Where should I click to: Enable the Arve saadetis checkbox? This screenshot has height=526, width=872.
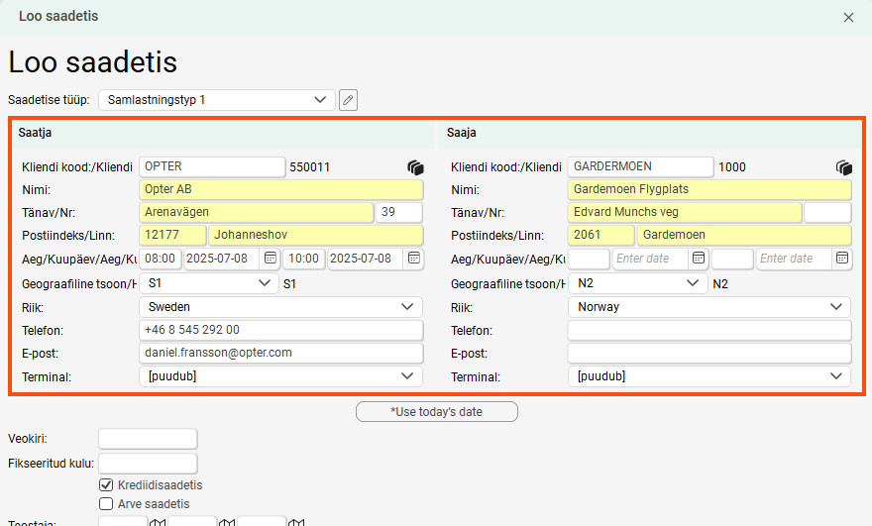[107, 504]
